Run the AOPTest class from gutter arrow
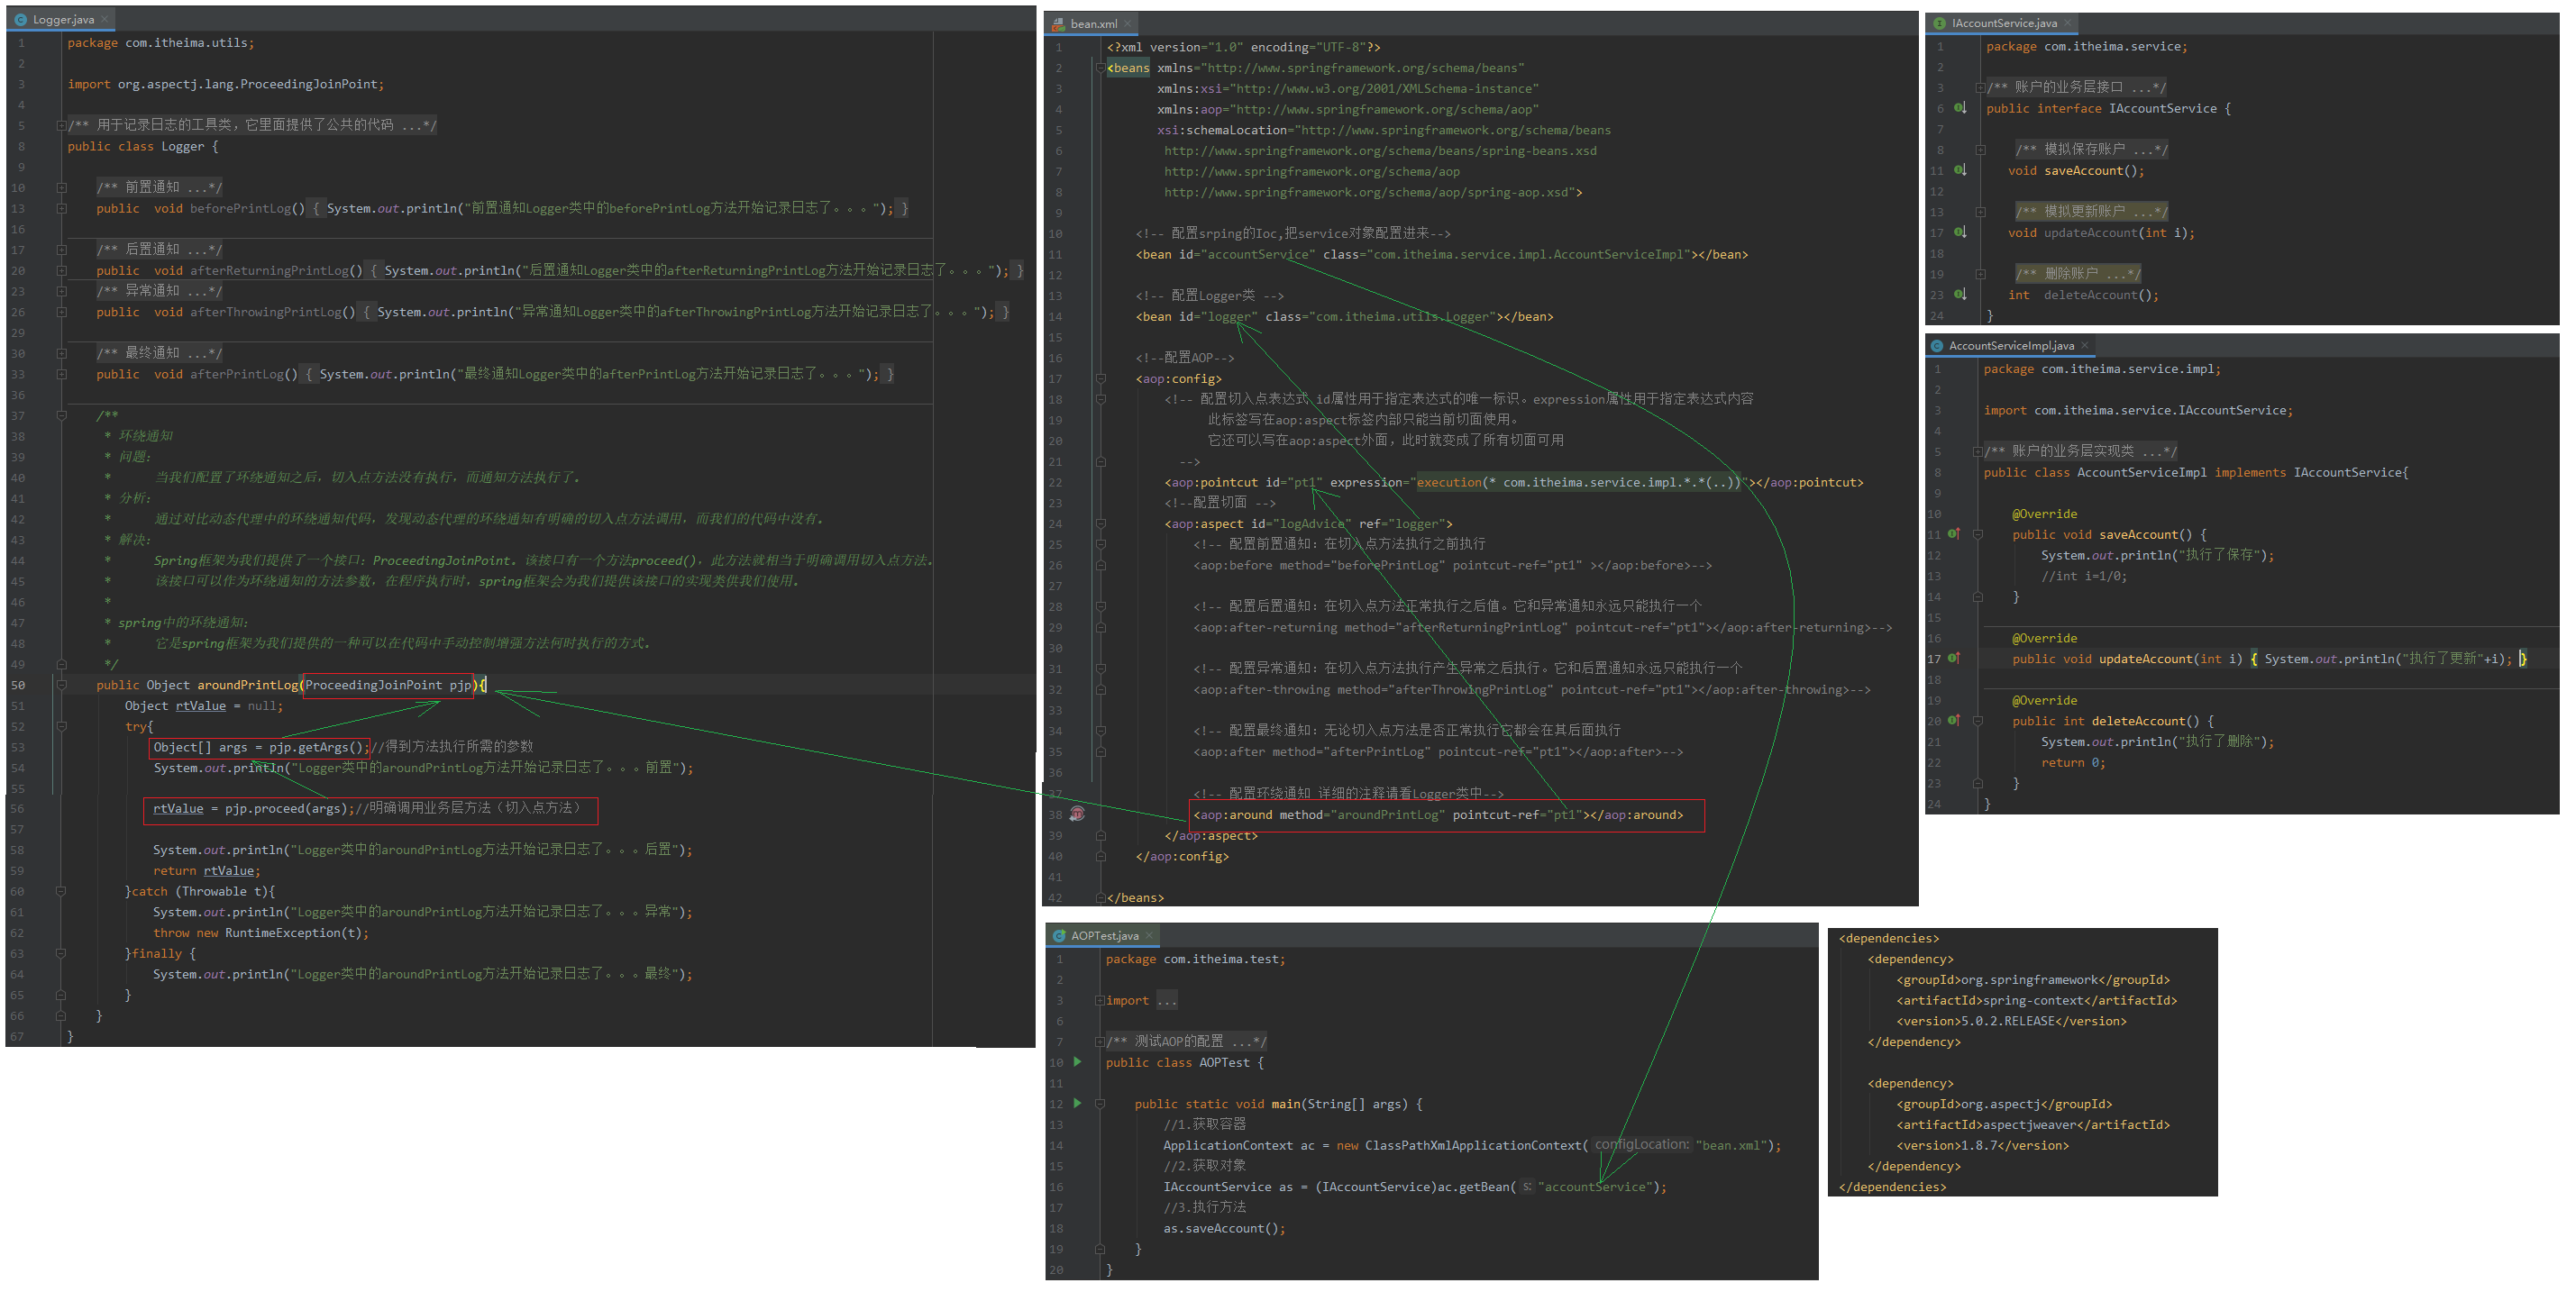 point(1077,1061)
